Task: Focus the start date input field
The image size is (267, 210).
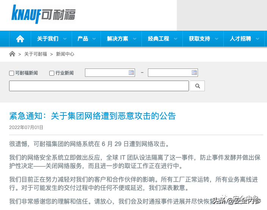Action: [110, 73]
